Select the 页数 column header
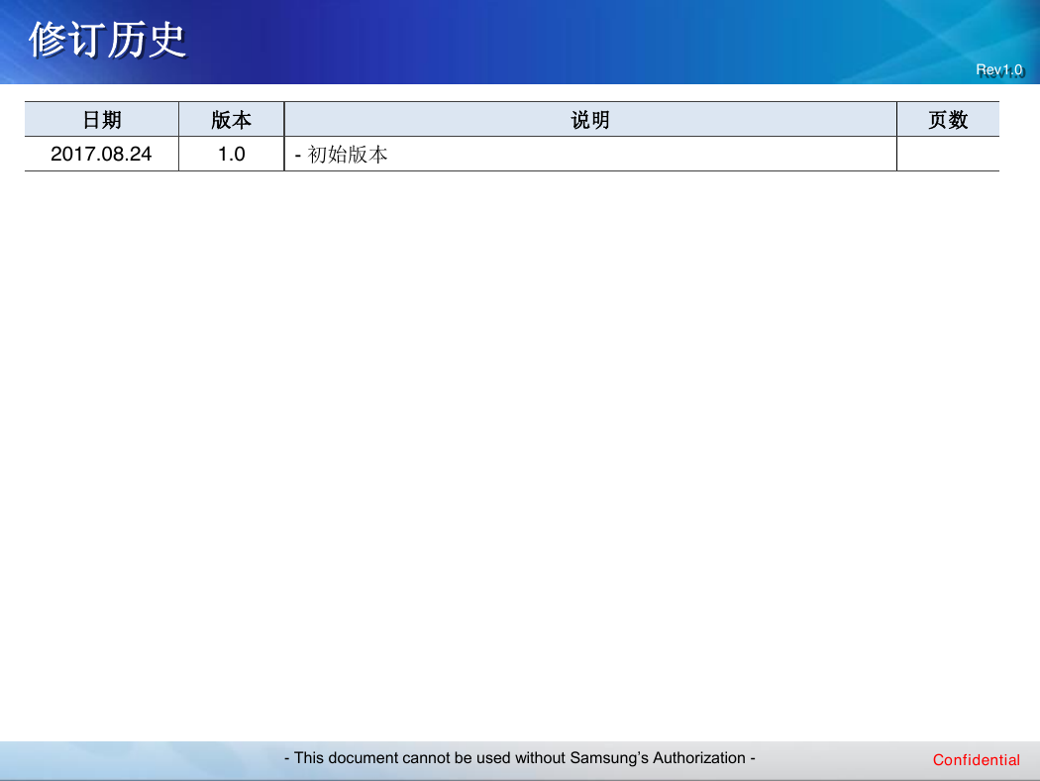The width and height of the screenshot is (1040, 781). [x=948, y=120]
